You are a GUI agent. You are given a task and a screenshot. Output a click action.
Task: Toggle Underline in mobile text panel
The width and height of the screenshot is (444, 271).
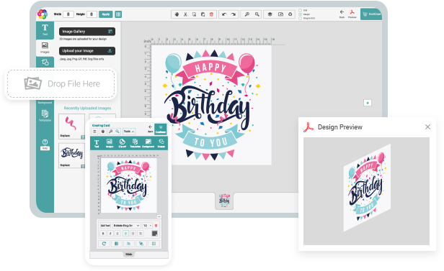point(117,233)
